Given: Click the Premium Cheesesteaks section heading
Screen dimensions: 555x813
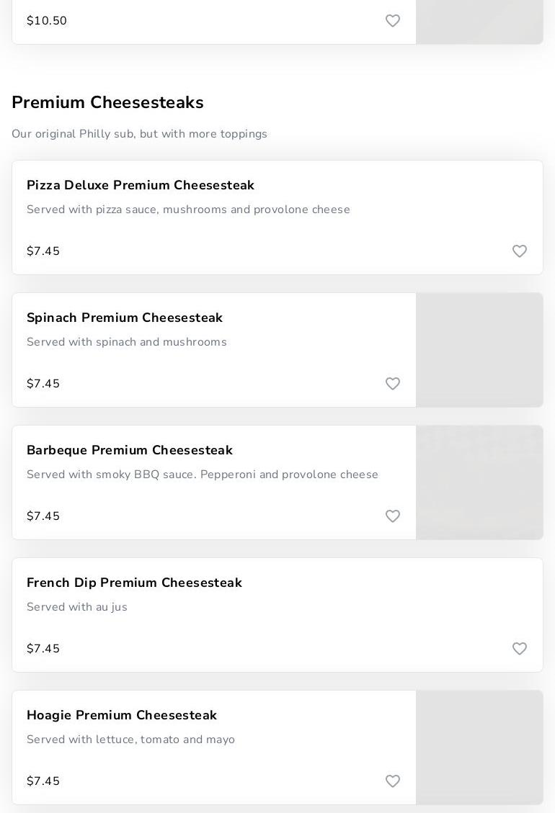Looking at the screenshot, I should click(x=107, y=103).
